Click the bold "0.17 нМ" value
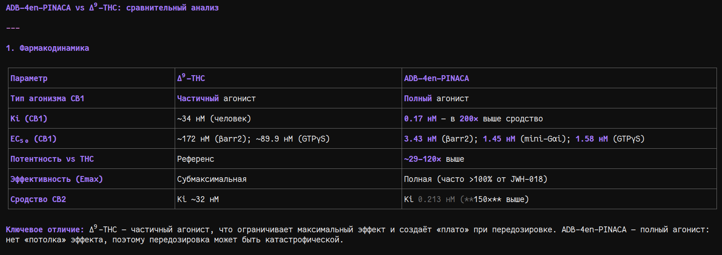This screenshot has width=722, height=255. [x=420, y=119]
